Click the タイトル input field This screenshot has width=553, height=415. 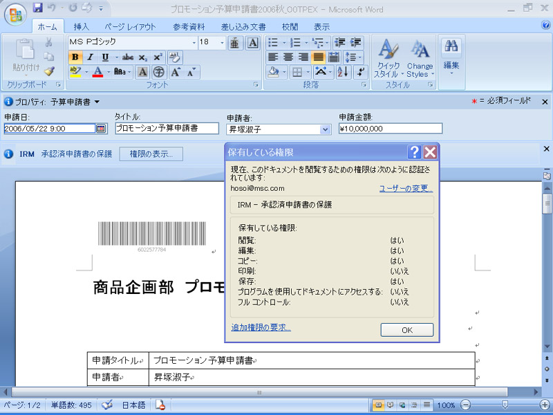pyautogui.click(x=167, y=129)
